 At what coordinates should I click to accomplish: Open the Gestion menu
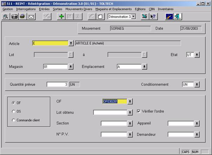pyautogui.click(x=8, y=9)
